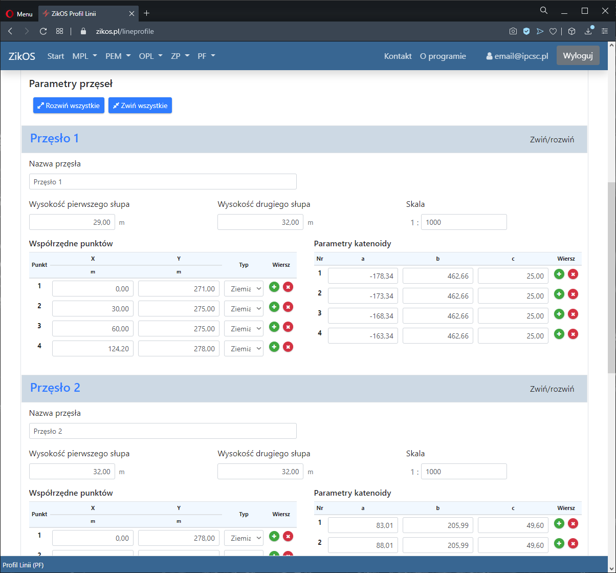Open the O programie page
This screenshot has width=616, height=573.
pyautogui.click(x=443, y=56)
